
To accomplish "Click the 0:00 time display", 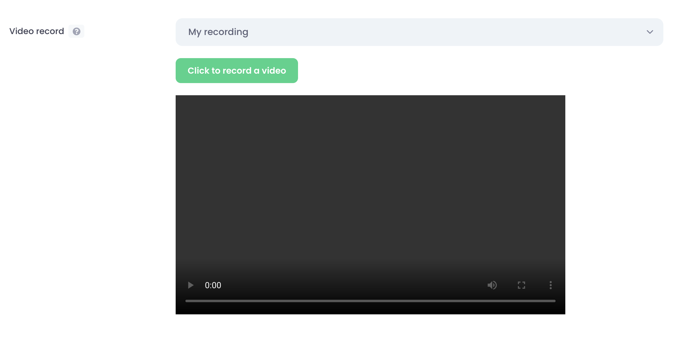I will (213, 285).
